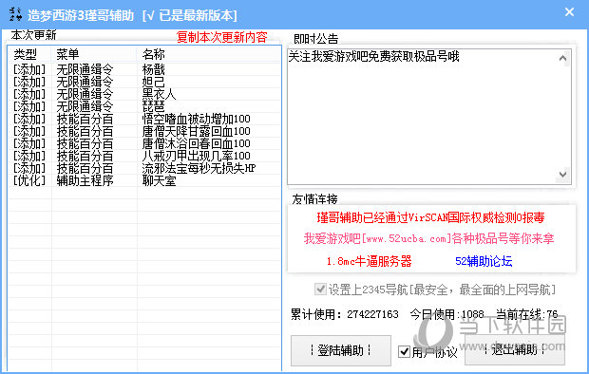
Task: Open 1.8mc牛逼服务器 link
Action: click(x=369, y=261)
